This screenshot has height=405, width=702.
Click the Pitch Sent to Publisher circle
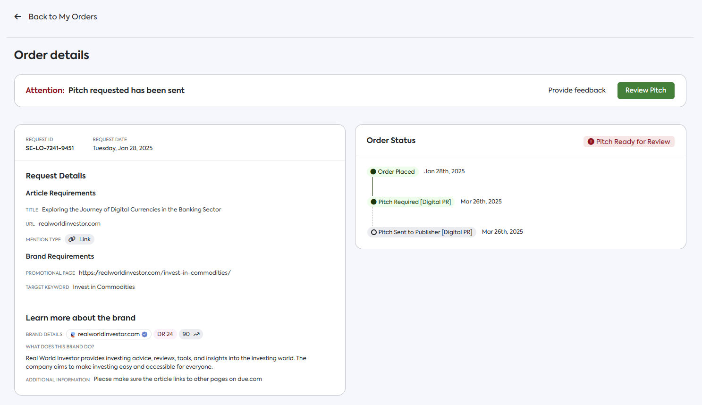click(374, 232)
